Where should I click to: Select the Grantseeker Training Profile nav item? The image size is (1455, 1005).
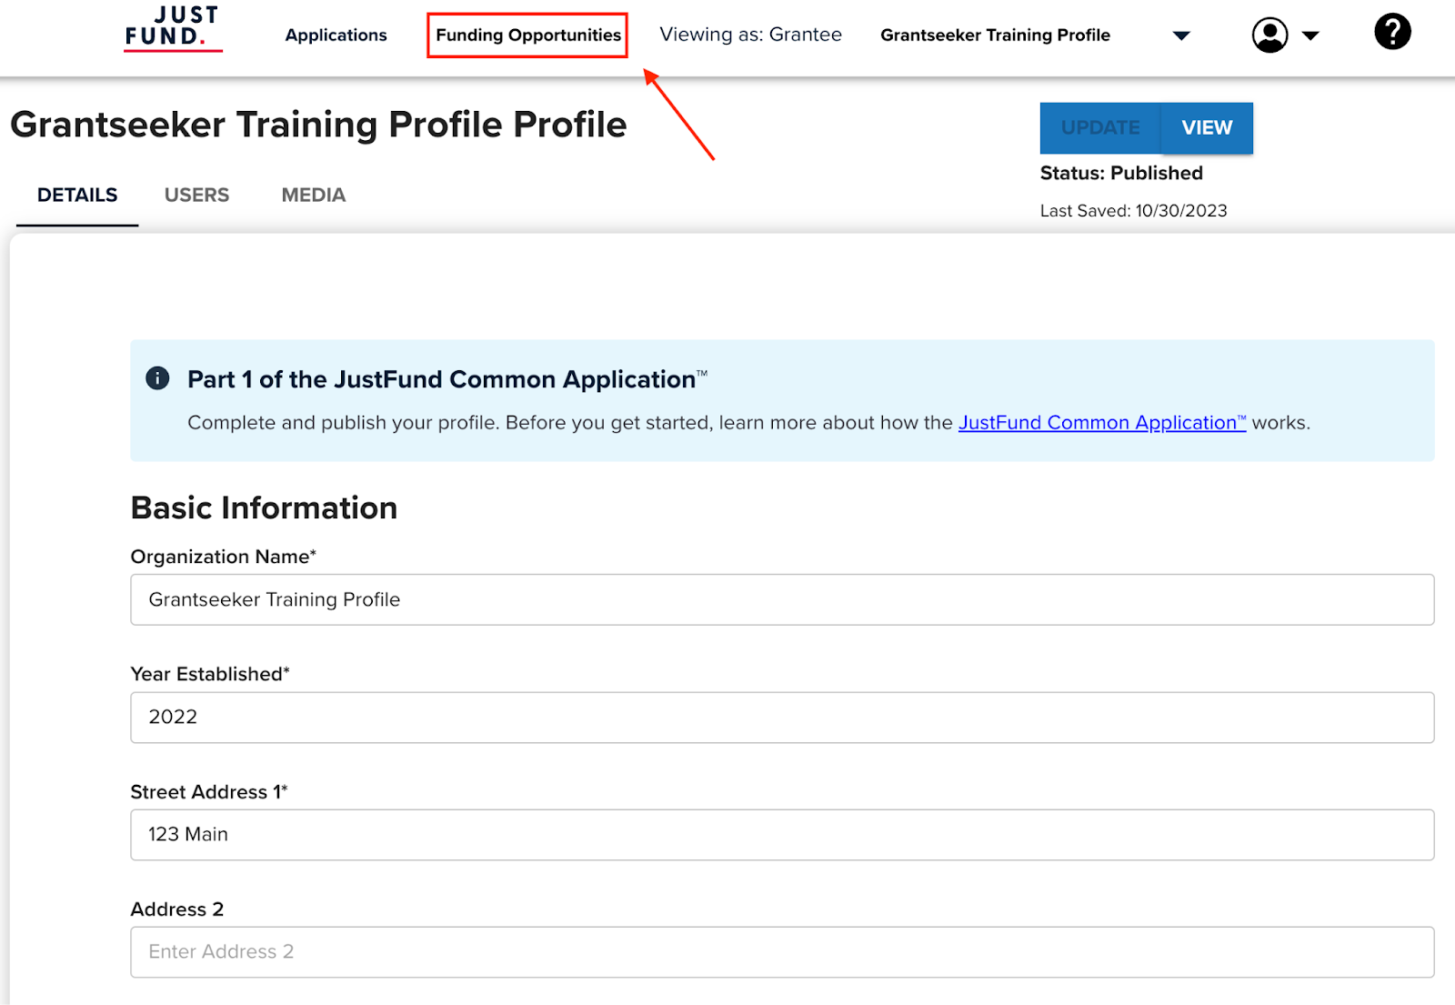click(x=995, y=35)
